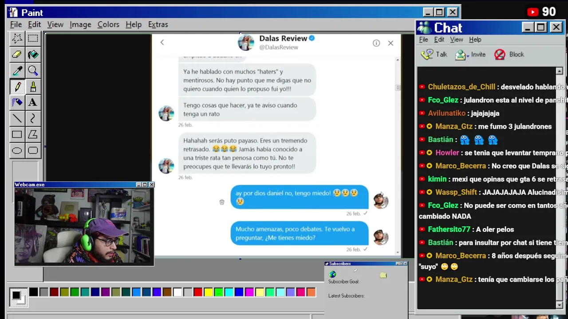Click the YouTube icon at top right
The image size is (568, 319).
coord(533,12)
